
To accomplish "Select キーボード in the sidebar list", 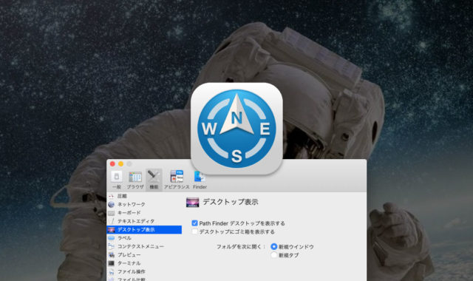I will [x=144, y=213].
